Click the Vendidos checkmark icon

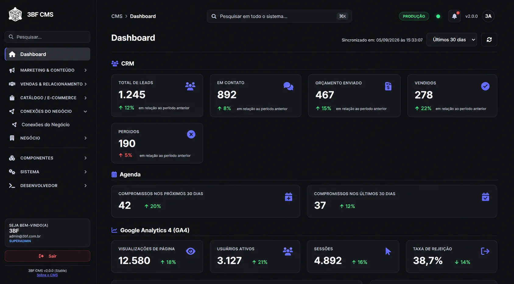tap(485, 86)
